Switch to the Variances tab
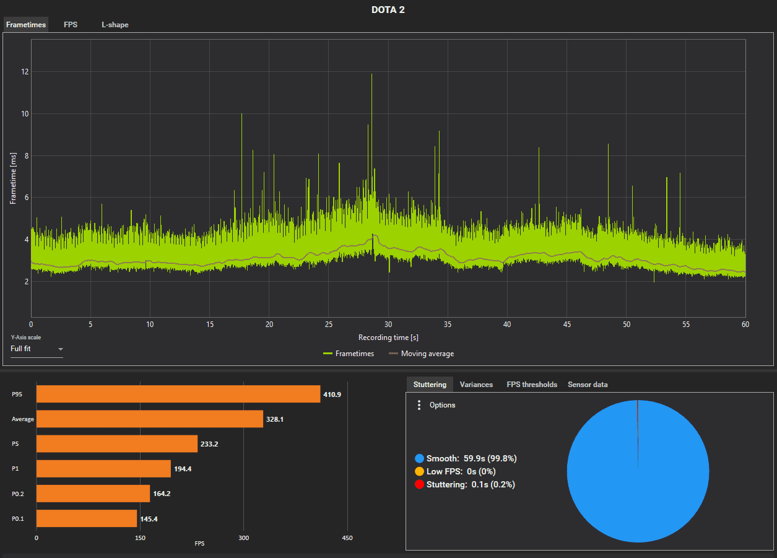Screen dimensions: 777x558 476,385
